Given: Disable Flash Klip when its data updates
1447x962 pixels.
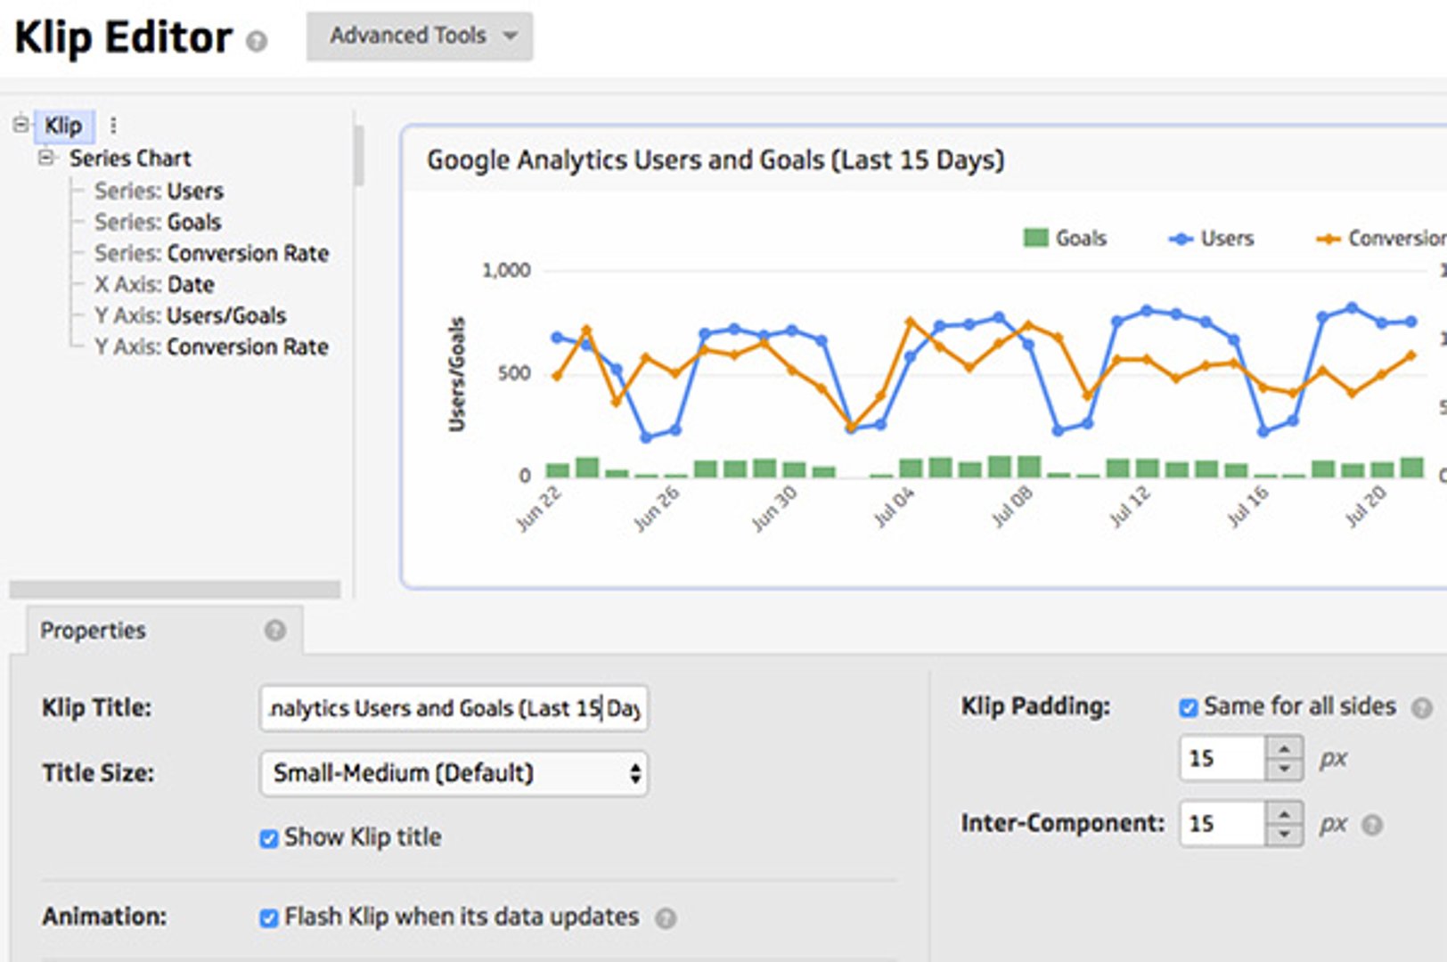Looking at the screenshot, I should pyautogui.click(x=268, y=918).
